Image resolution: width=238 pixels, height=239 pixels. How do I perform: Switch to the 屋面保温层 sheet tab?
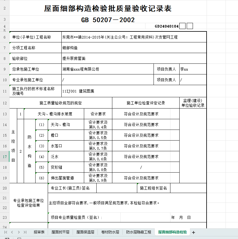(x=85, y=232)
